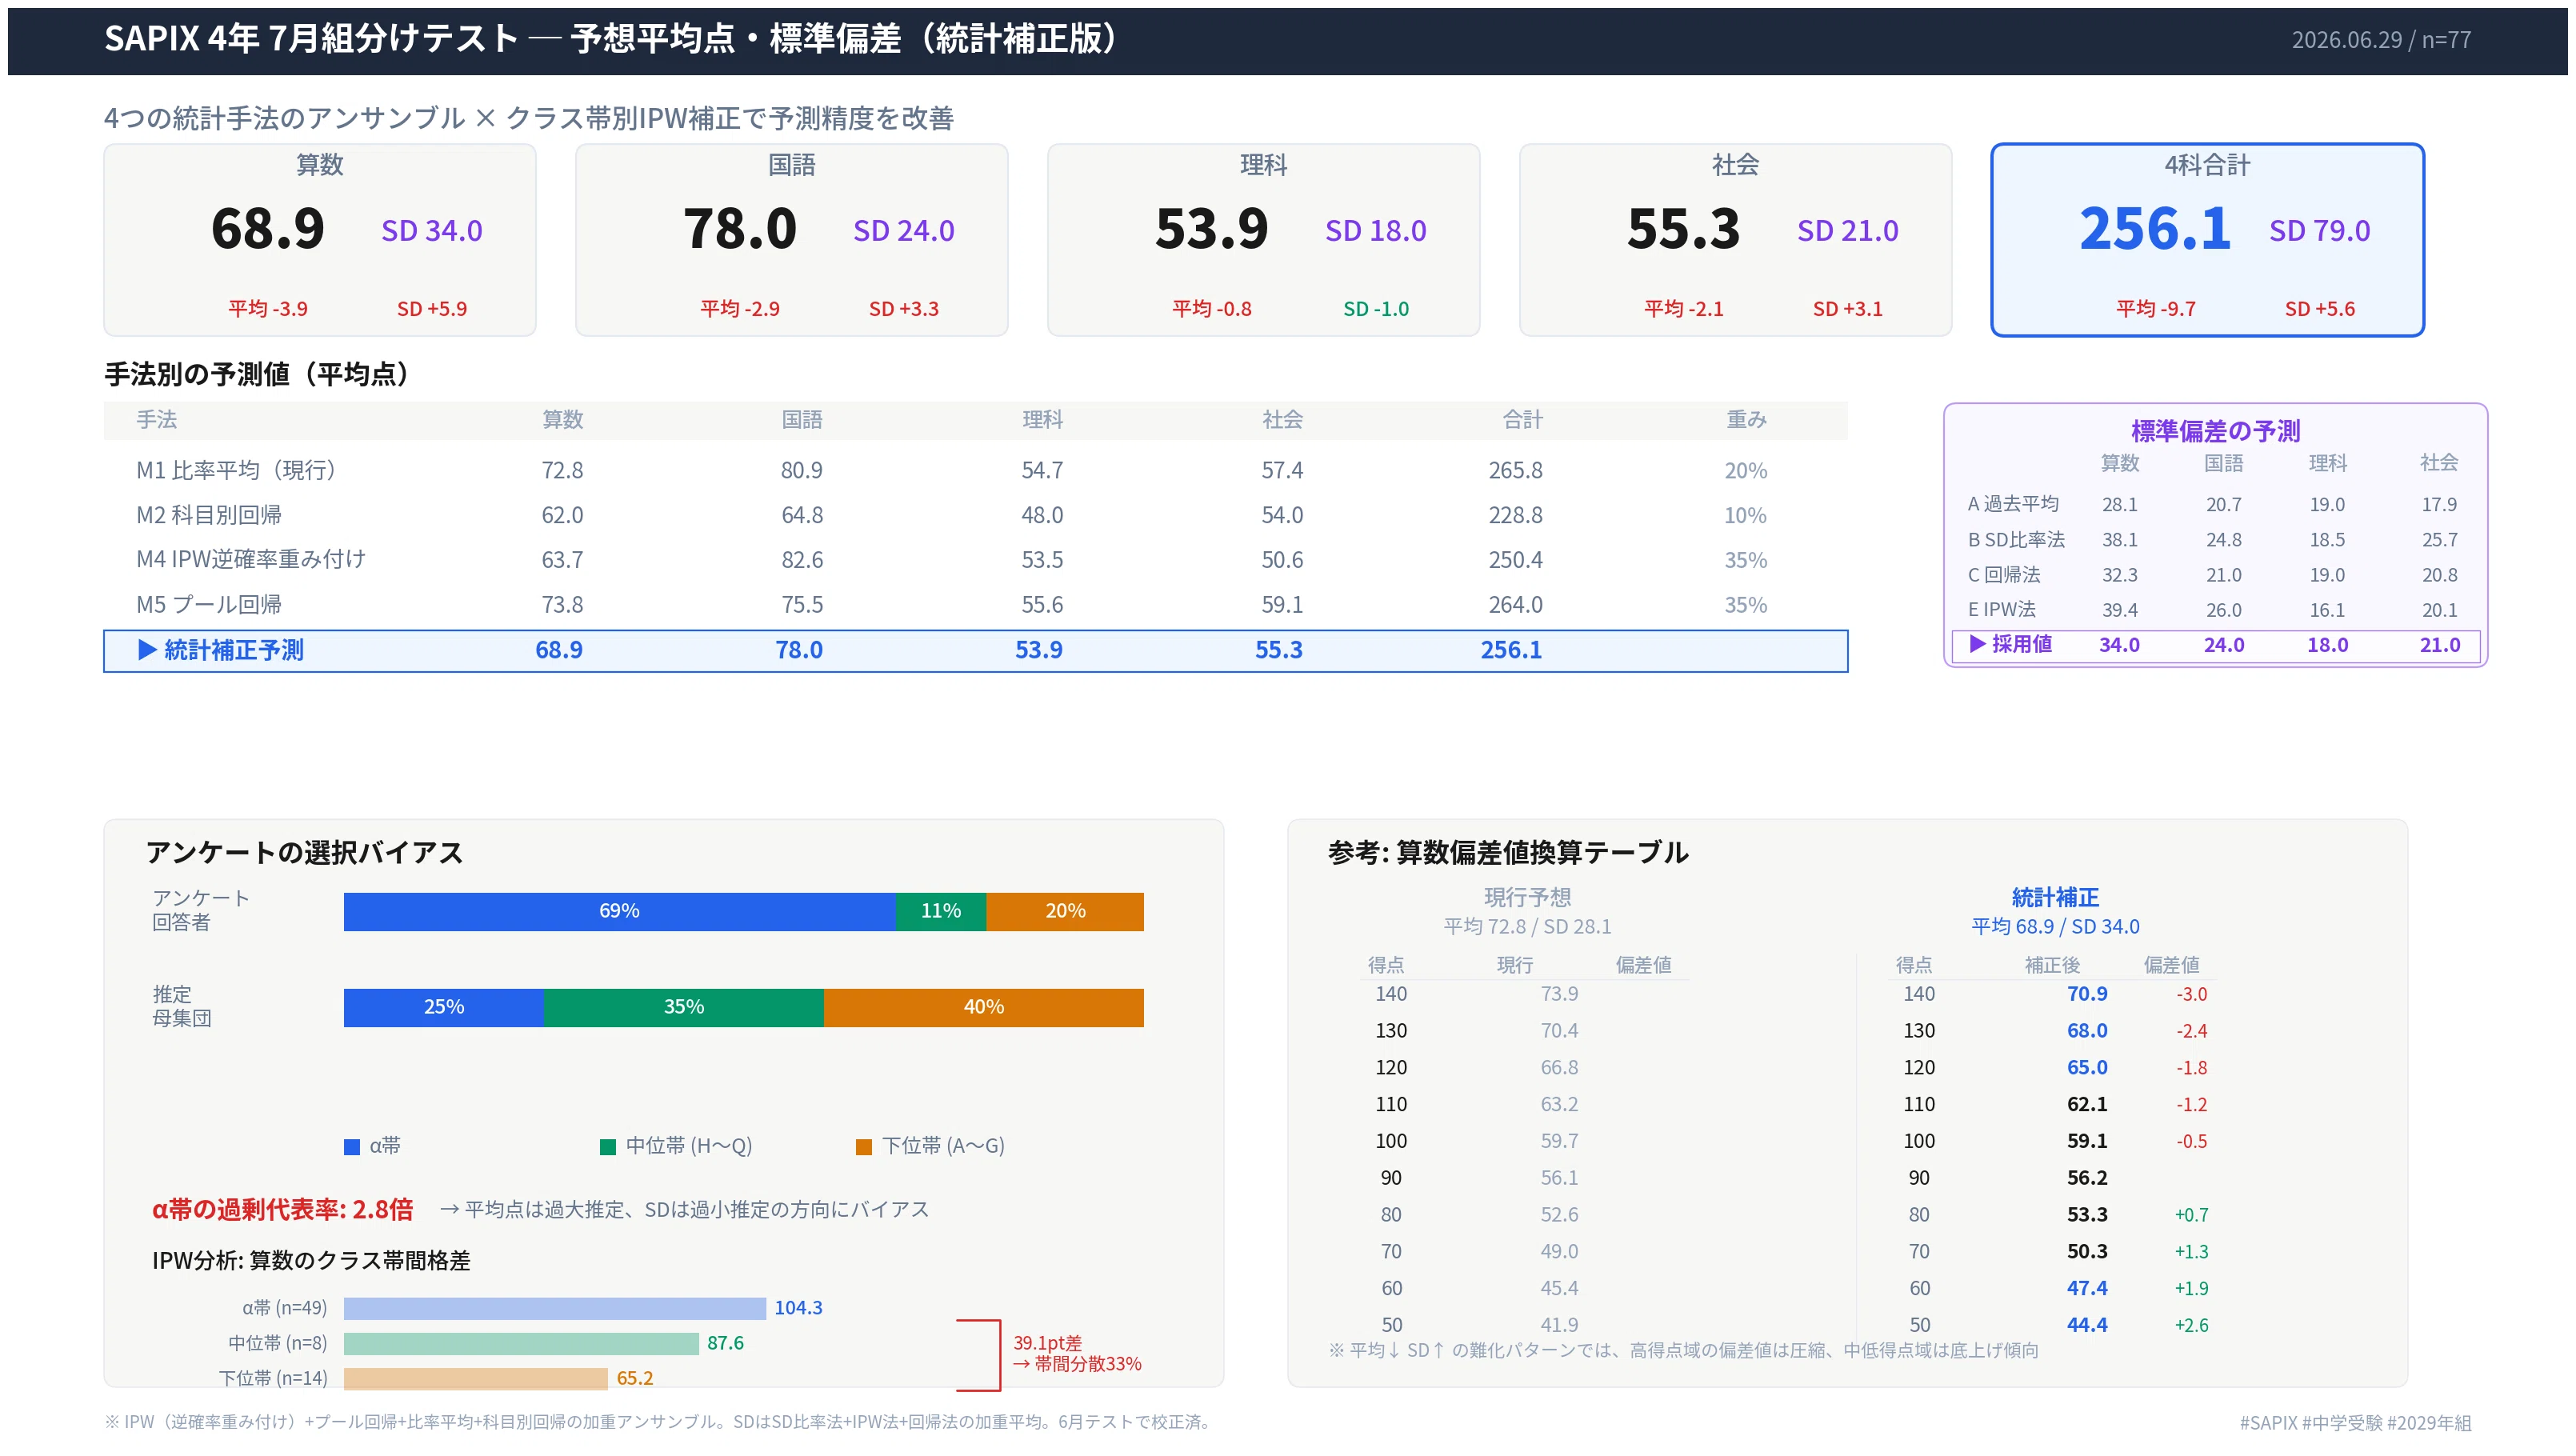This screenshot has height=1456, width=2576.
Task: Click the IPW分析: 算数のクラス帯間格差 heading
Action: point(311,1260)
